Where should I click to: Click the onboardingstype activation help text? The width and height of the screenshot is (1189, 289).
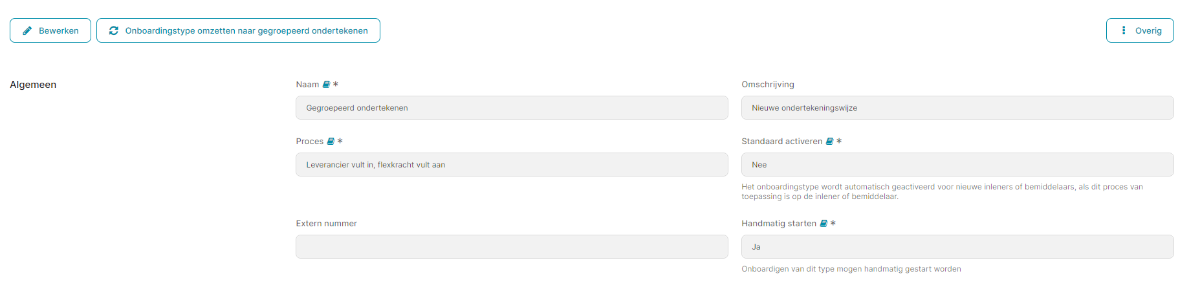[942, 192]
